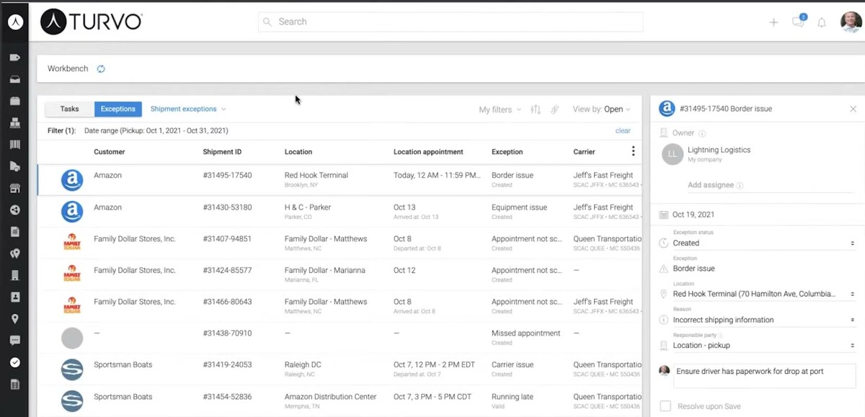Open filter sliders icon next to My filters
The width and height of the screenshot is (865, 417).
(536, 109)
